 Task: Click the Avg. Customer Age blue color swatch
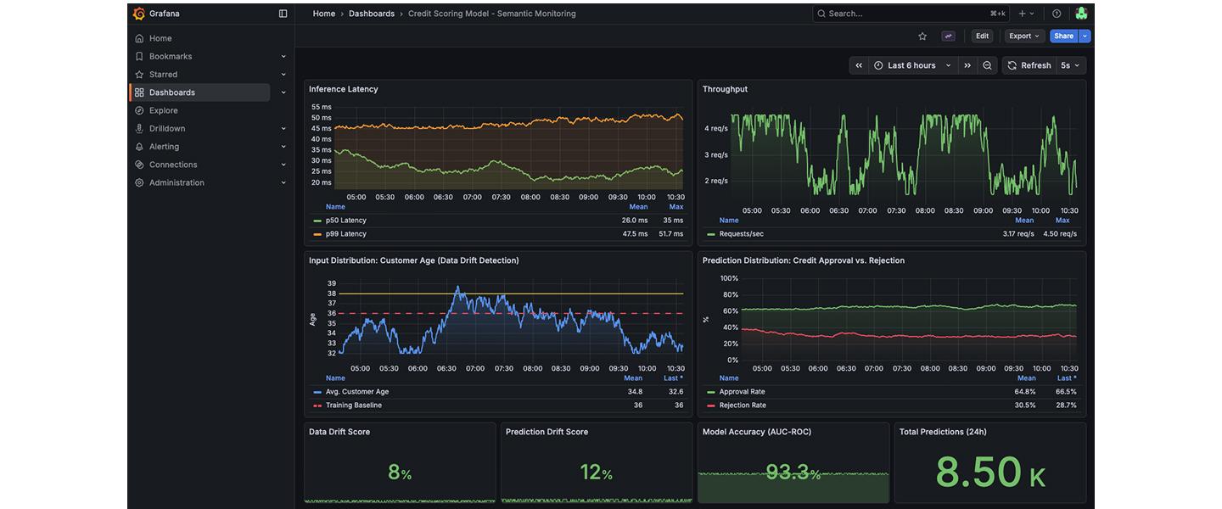(x=317, y=392)
